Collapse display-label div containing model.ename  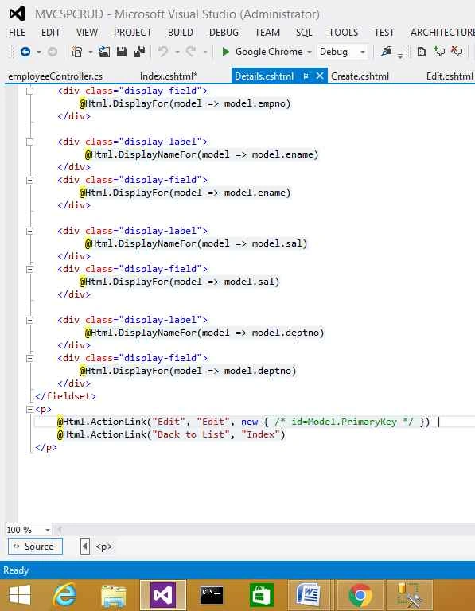click(x=29, y=142)
